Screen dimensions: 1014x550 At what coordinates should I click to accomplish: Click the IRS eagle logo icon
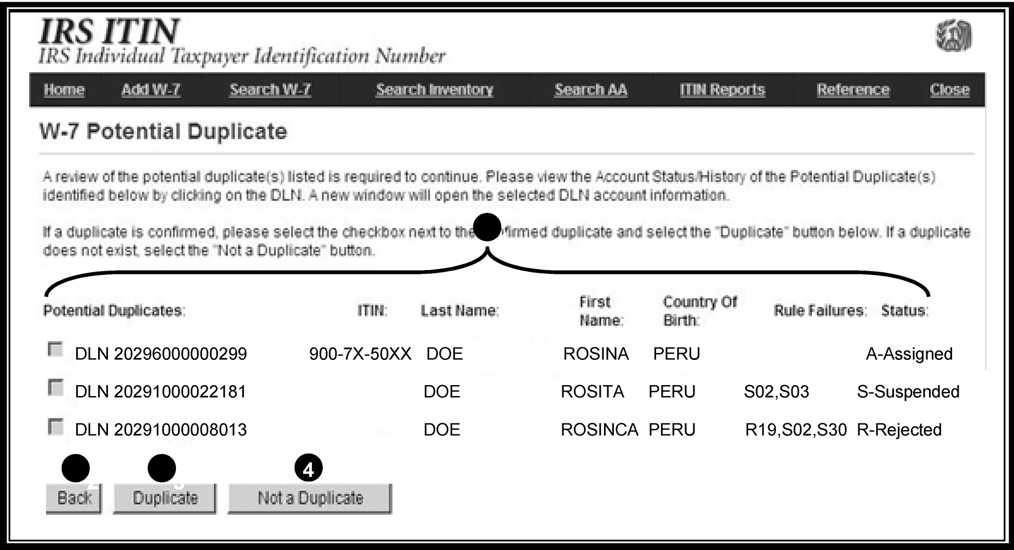click(953, 36)
